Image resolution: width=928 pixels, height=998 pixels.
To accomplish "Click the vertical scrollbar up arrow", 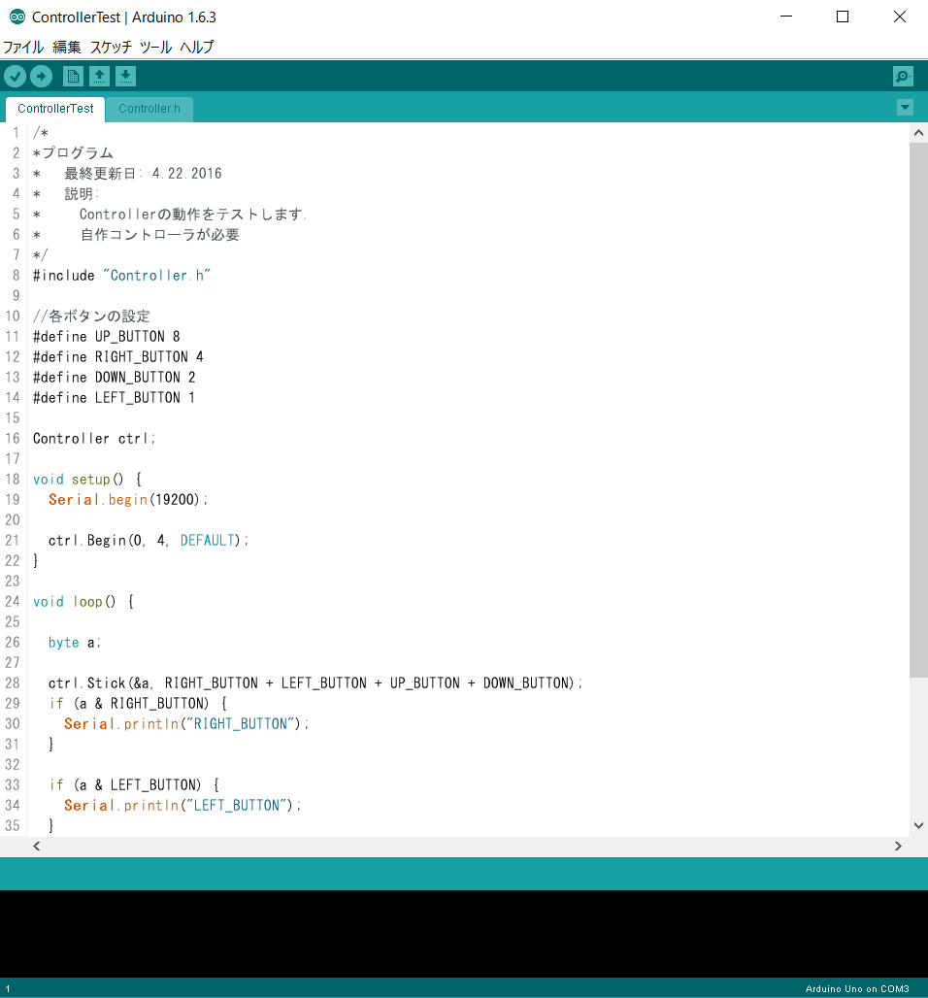I will [918, 132].
